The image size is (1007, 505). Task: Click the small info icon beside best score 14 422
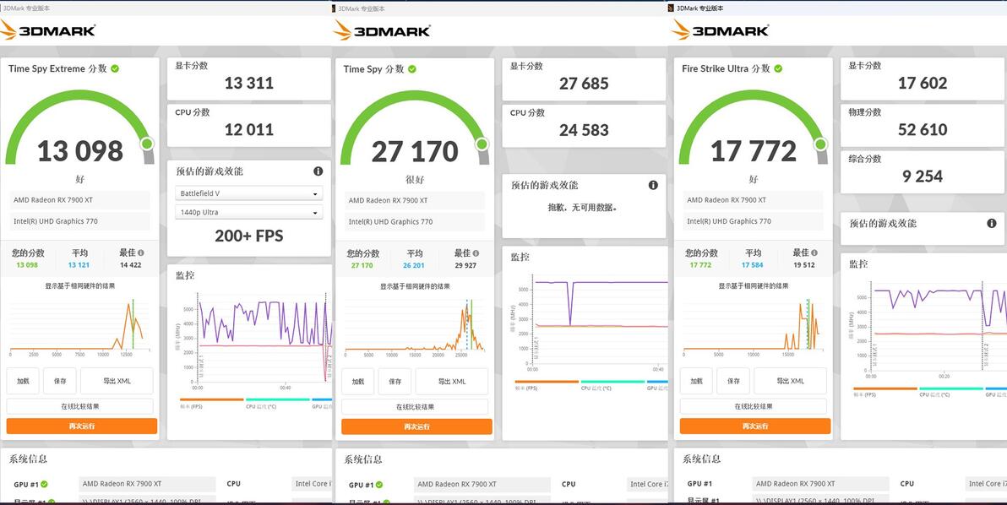[140, 252]
